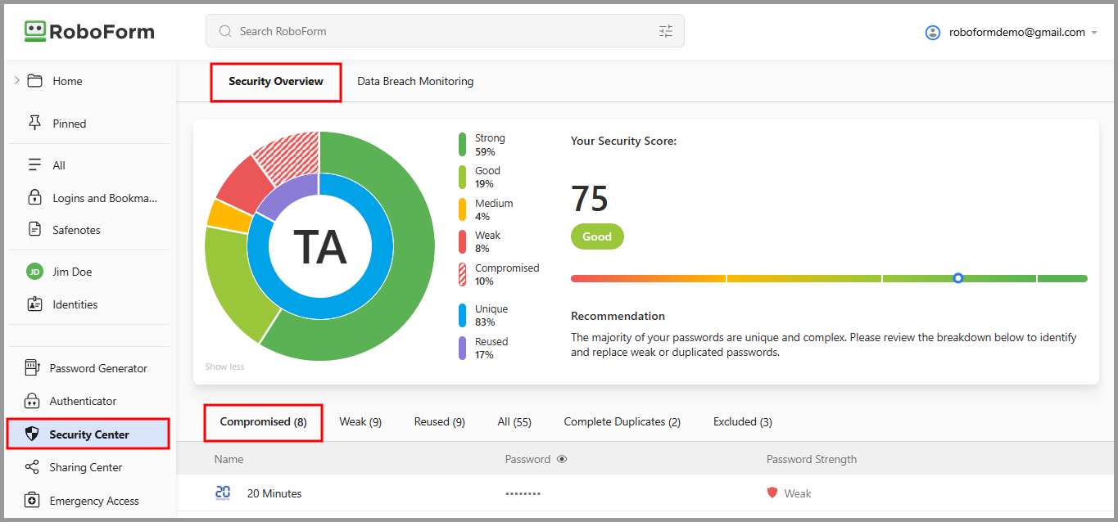Select the Weak (9) tab
Screen dimensions: 1118x522
click(360, 422)
